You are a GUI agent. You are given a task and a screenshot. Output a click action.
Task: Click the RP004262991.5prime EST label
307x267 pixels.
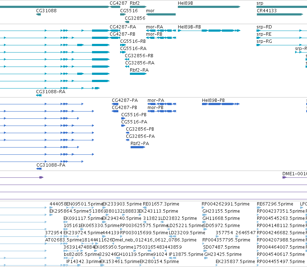tap(225, 204)
